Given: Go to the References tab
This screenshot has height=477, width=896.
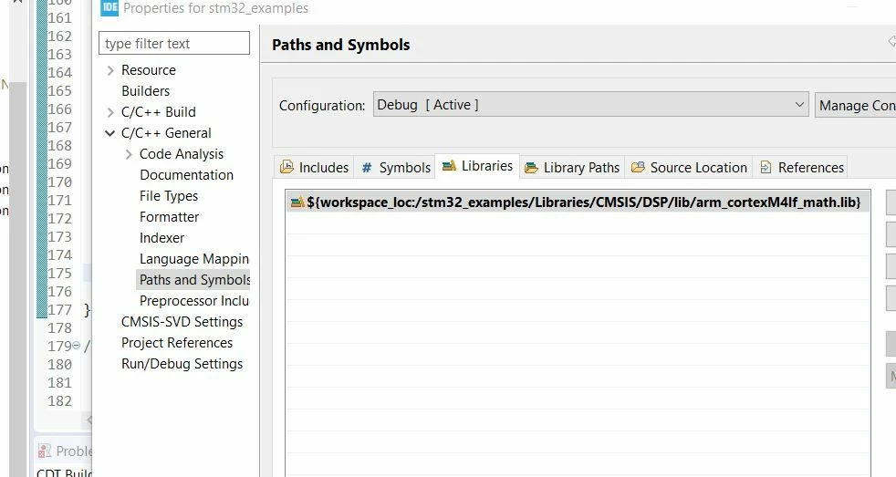Looking at the screenshot, I should click(x=800, y=168).
